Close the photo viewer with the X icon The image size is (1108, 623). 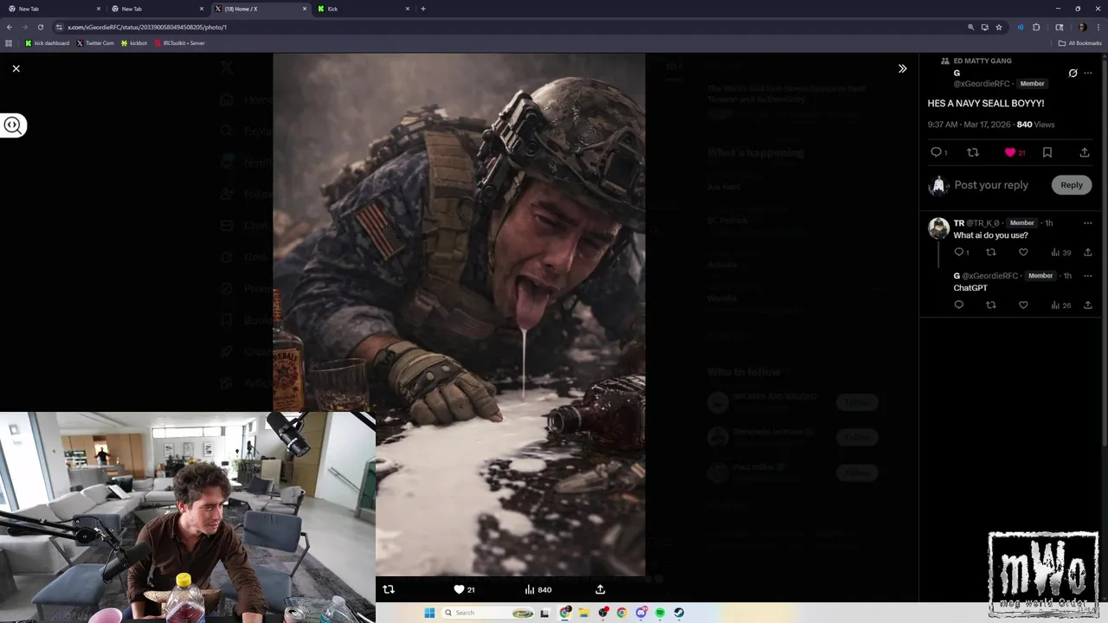tap(16, 68)
